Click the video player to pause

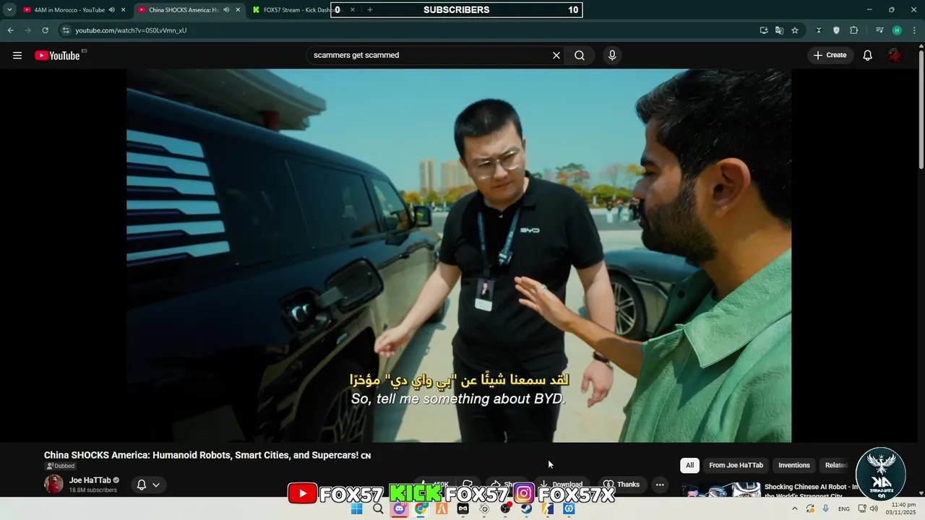[459, 255]
